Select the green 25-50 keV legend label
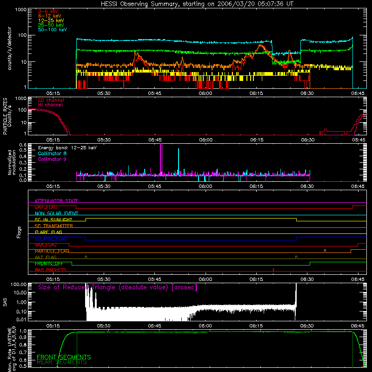This screenshot has width=372, height=372. [x=51, y=25]
